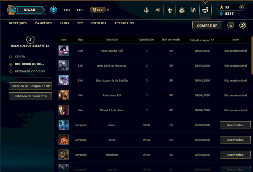This screenshot has width=253, height=172.
Task: Open the crafting hammer icon
Action: click(x=193, y=10)
